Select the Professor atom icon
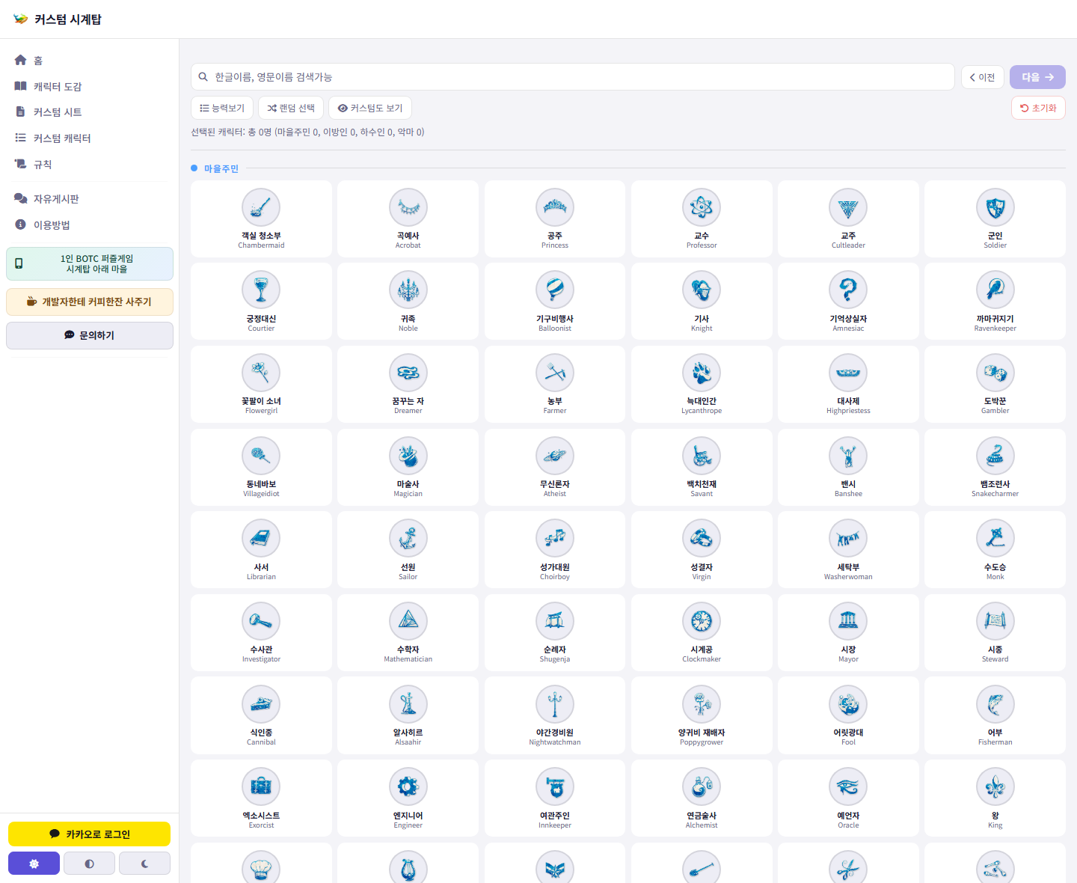Viewport: 1077px width, 883px height. coord(702,207)
